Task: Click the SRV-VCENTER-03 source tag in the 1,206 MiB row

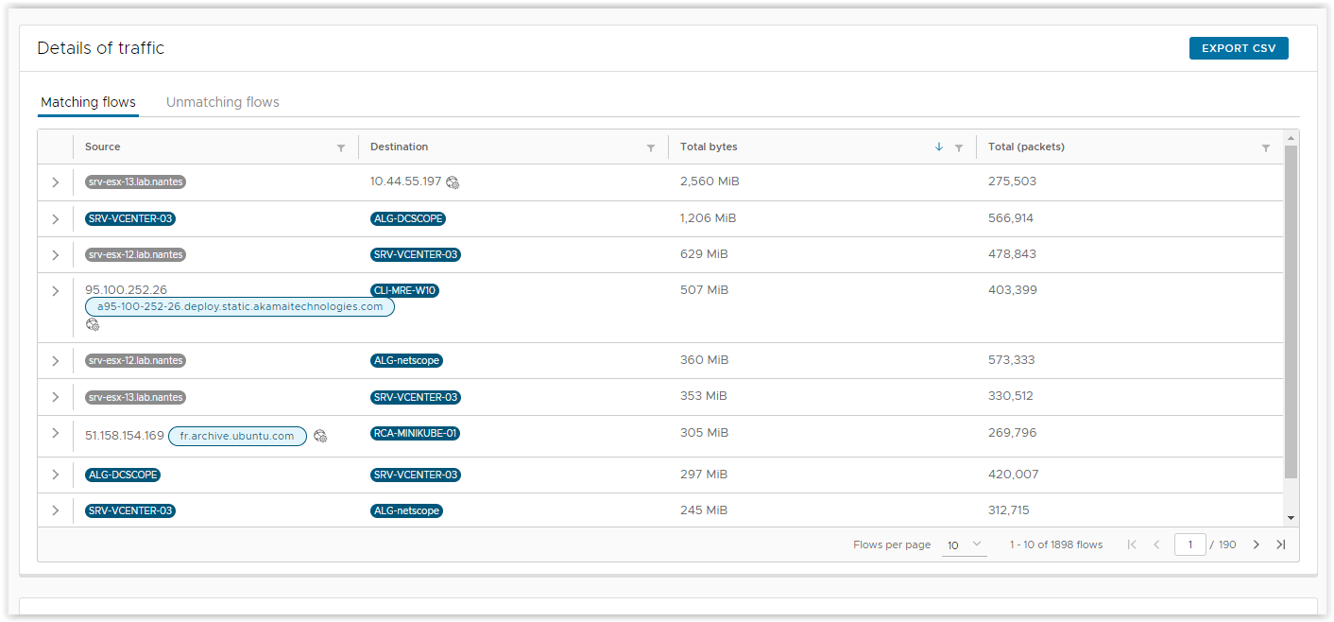Action: point(130,218)
